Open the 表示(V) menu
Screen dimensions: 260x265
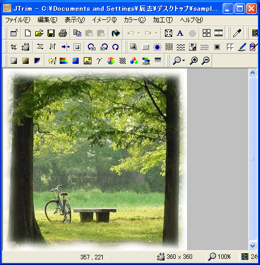(x=75, y=20)
